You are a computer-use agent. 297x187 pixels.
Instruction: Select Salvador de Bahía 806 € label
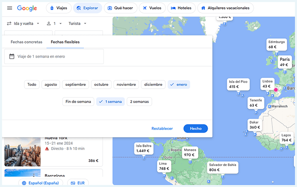pos(223,167)
